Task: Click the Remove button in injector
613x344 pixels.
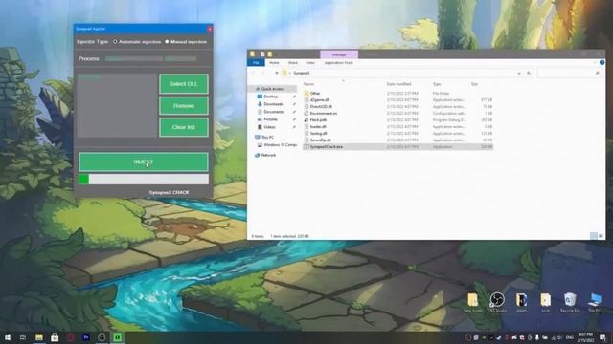Action: [184, 106]
